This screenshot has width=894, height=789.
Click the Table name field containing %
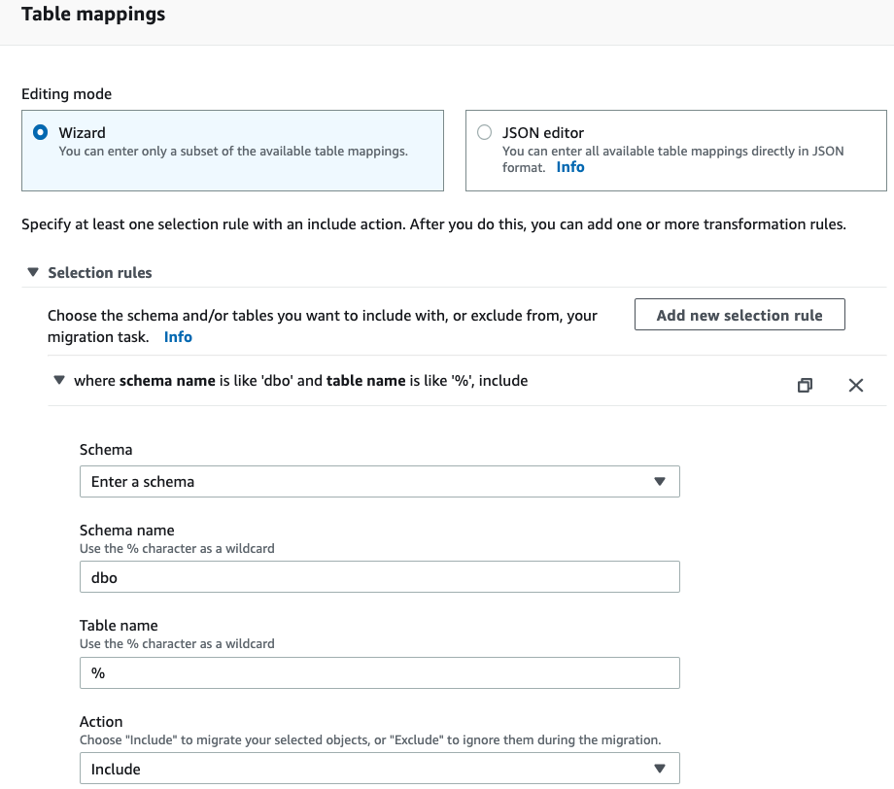[x=379, y=672]
